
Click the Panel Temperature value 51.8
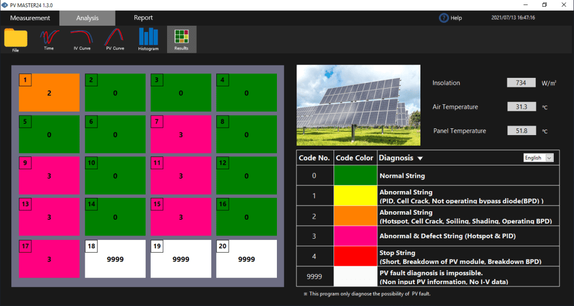pyautogui.click(x=521, y=131)
